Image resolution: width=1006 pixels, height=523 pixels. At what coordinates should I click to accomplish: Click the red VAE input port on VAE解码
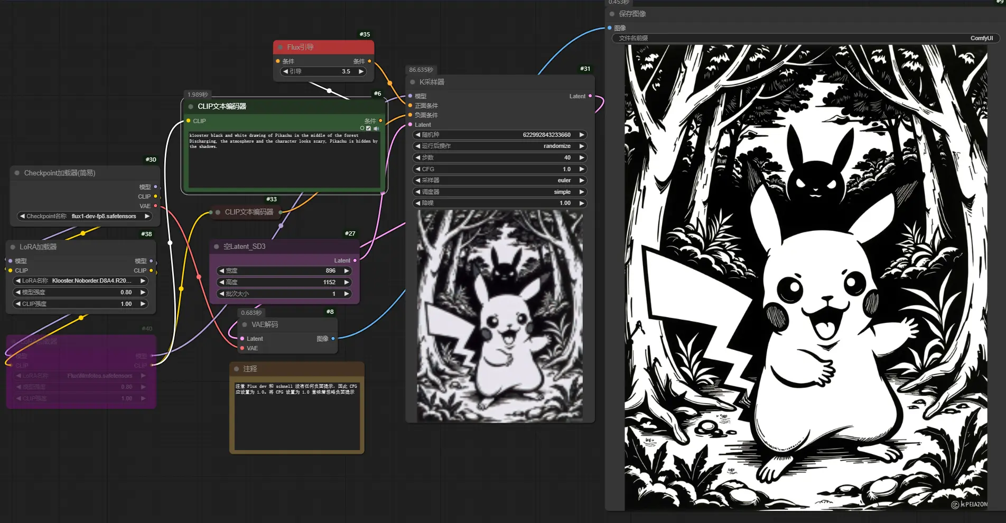[x=242, y=348]
